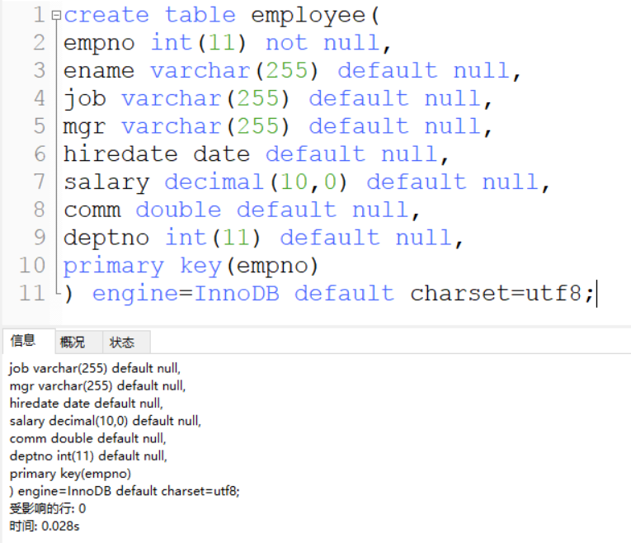Screen dimensions: 631x543
Task: Click 'not' keyword on line 2
Action: pyautogui.click(x=286, y=43)
